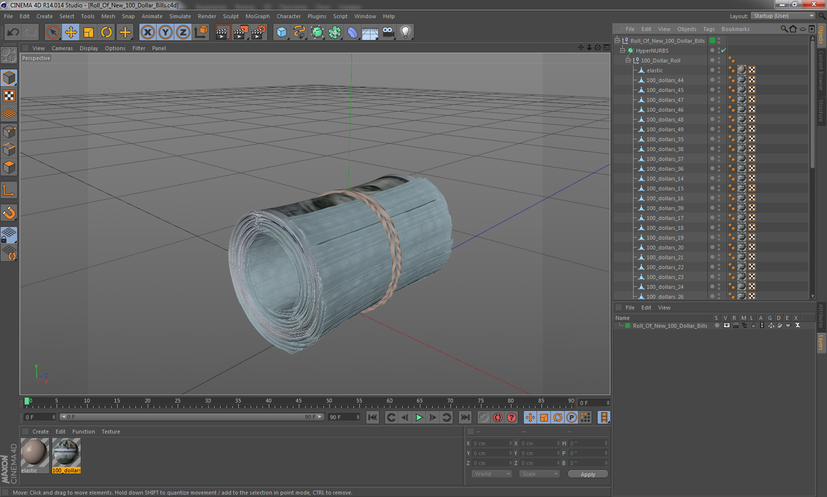
Task: Toggle visibility dots for elastic object
Action: coord(719,70)
